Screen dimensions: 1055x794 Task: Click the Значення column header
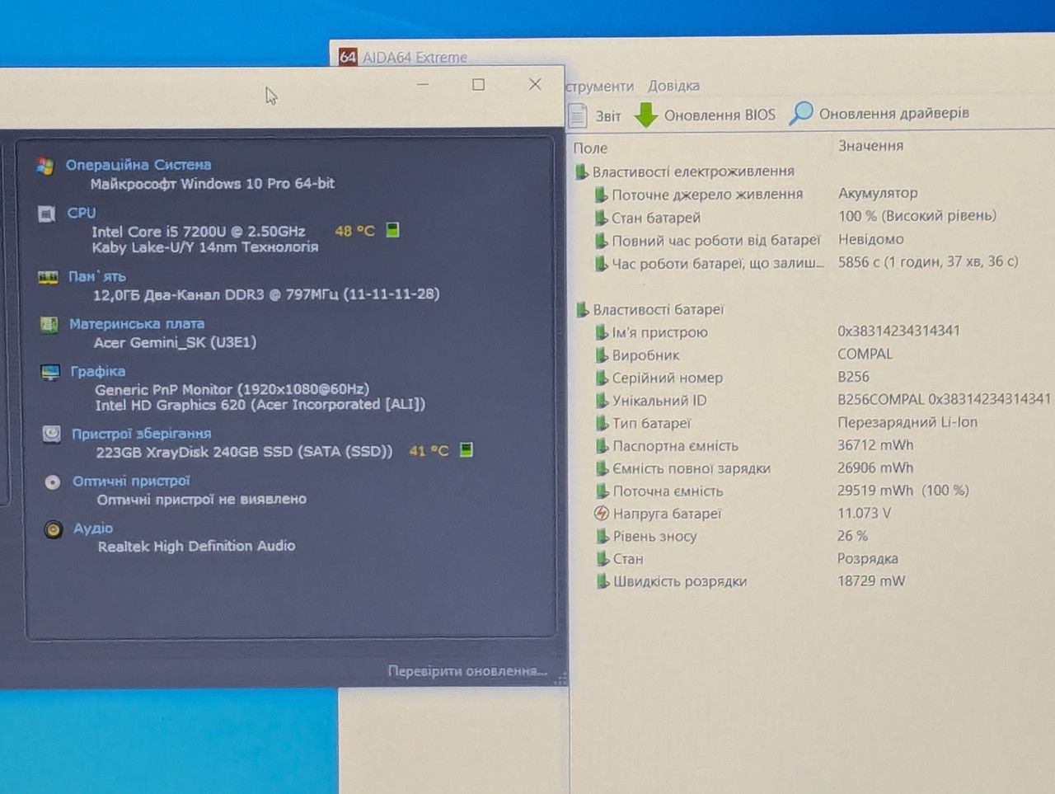point(870,146)
